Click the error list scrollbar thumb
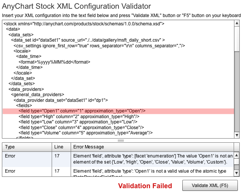 pos(236,167)
